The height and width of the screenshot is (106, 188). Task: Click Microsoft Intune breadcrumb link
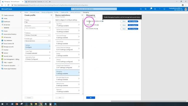pos(35,12)
